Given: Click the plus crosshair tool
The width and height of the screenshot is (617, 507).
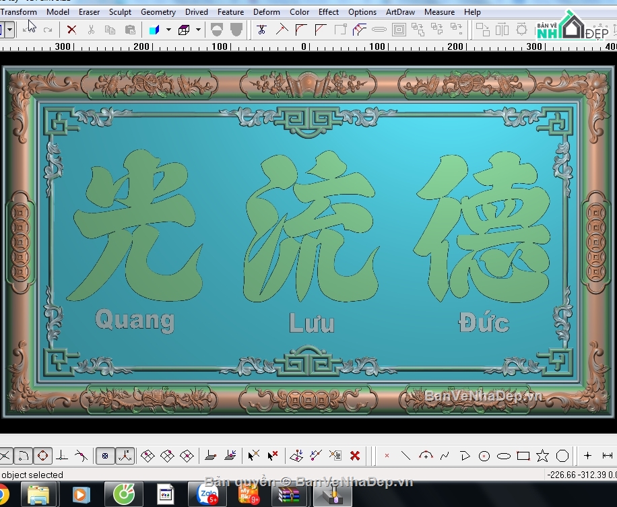Looking at the screenshot, I should pyautogui.click(x=587, y=455).
